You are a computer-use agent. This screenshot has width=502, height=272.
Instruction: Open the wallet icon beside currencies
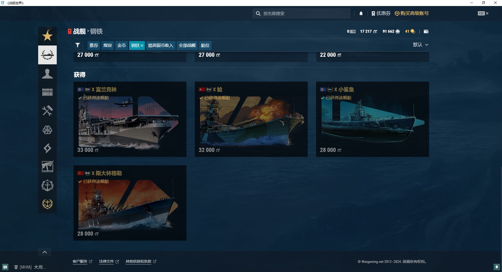(426, 31)
